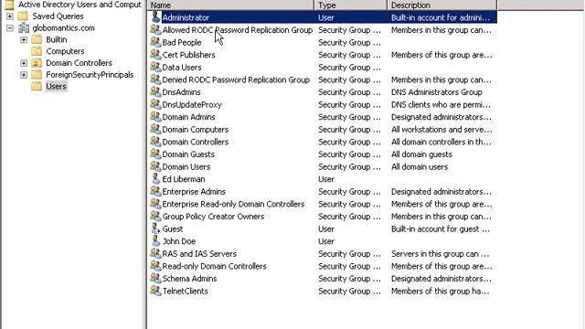585x329 pixels.
Task: Click 'Built-in account for guest' description
Action: [441, 229]
